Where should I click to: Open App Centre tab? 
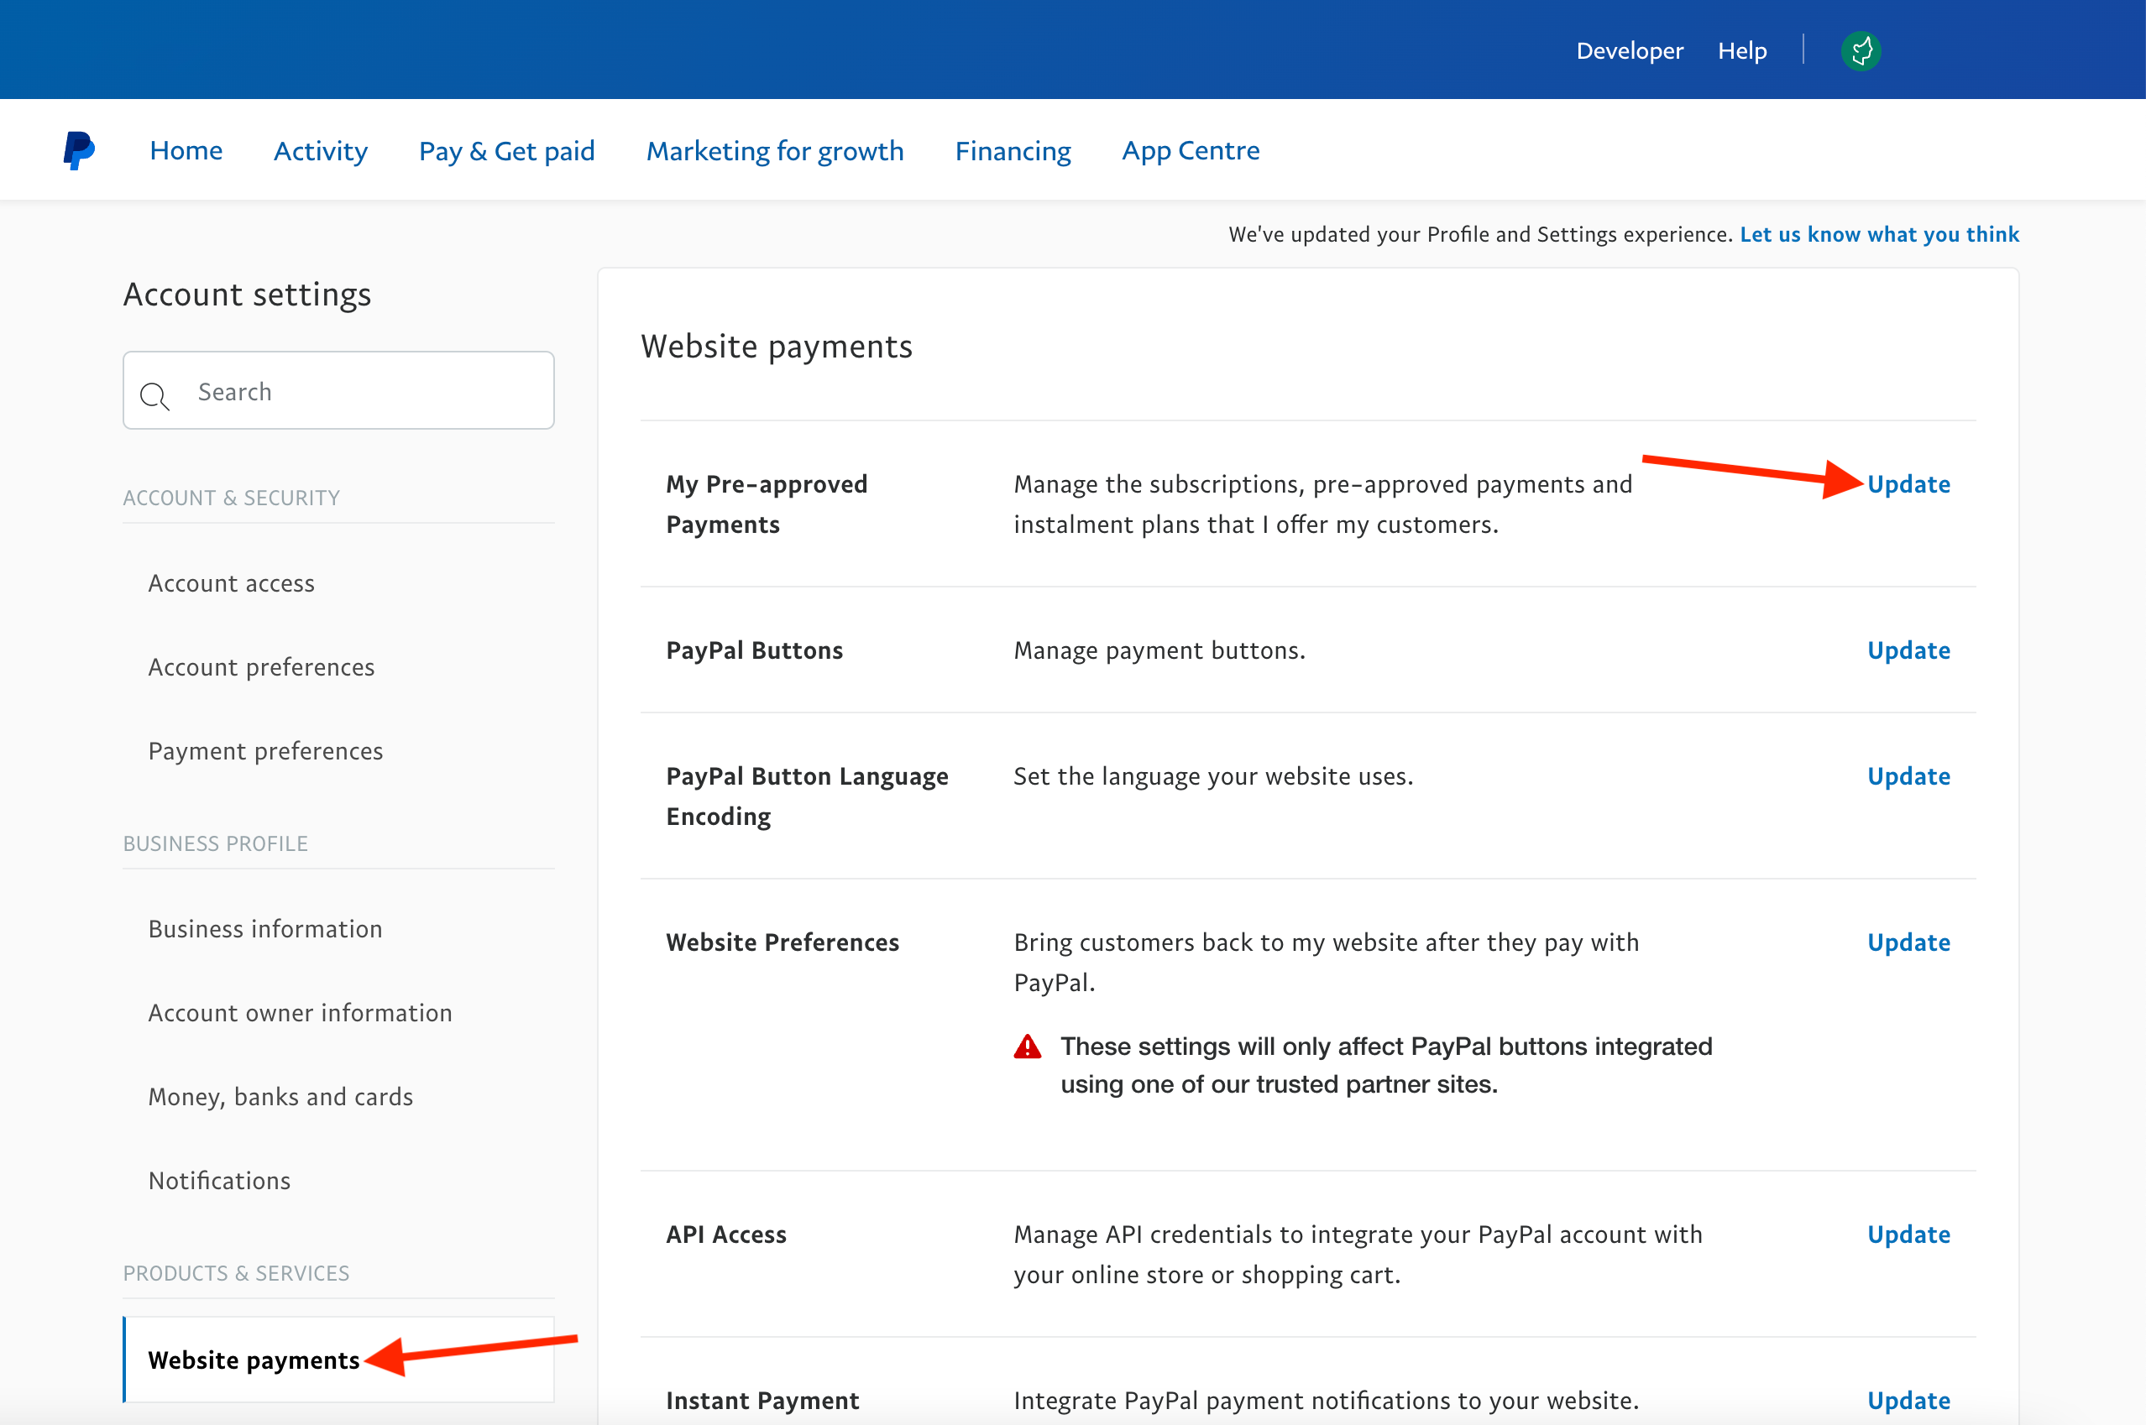(x=1191, y=150)
